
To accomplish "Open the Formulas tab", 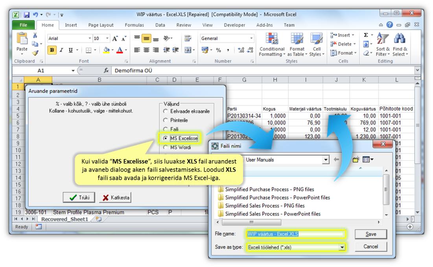I will (134, 25).
